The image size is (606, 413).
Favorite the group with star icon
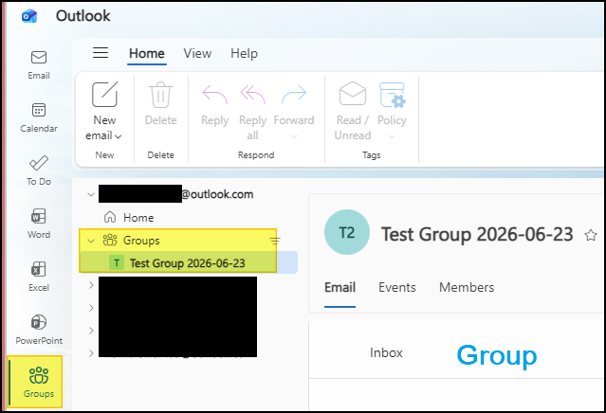[x=591, y=235]
